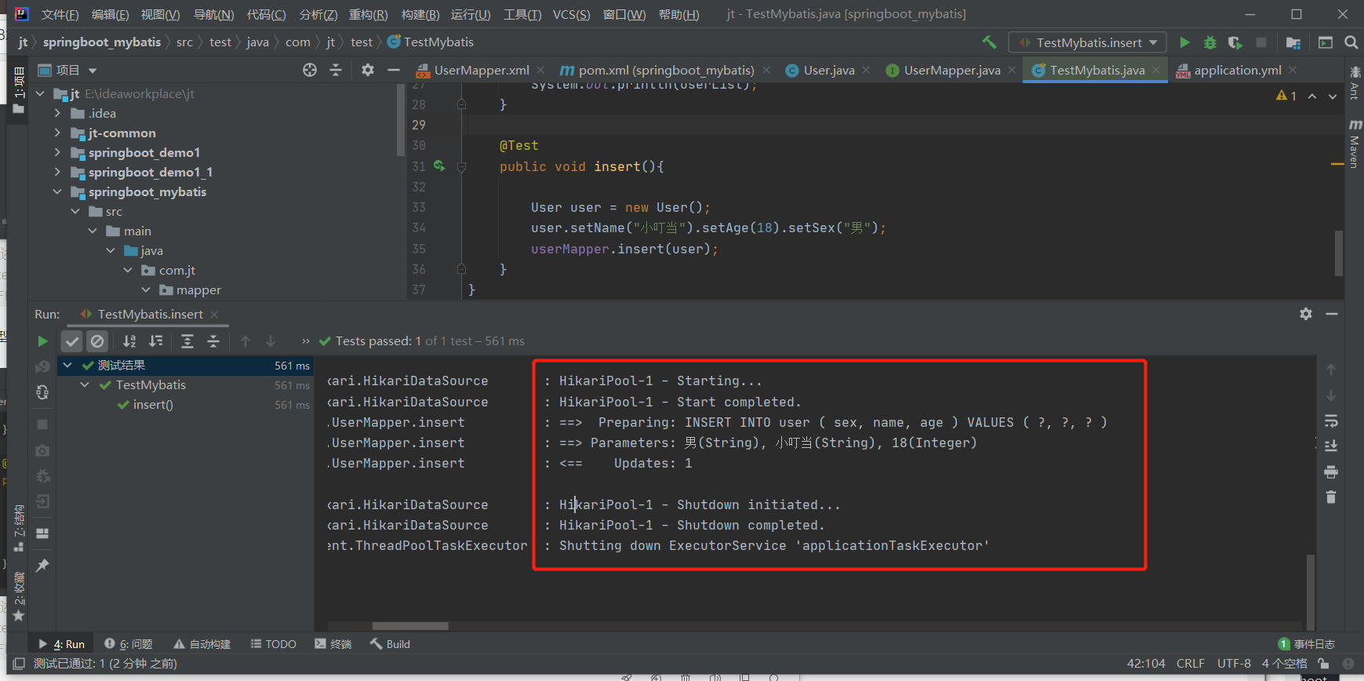The height and width of the screenshot is (681, 1364).
Task: Toggle auto-test icon in Run sidebar
Action: 42,392
